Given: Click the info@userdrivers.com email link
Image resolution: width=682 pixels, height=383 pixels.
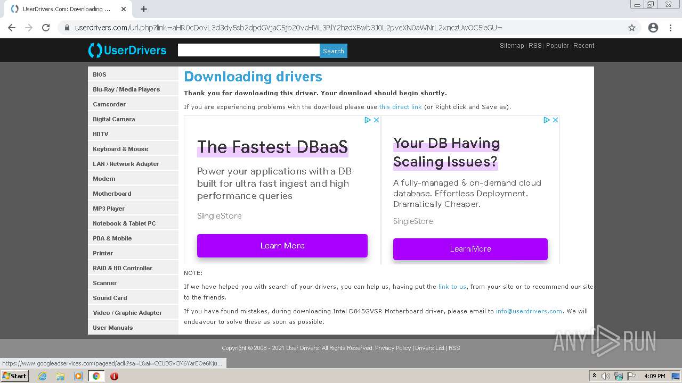Looking at the screenshot, I should (529, 311).
